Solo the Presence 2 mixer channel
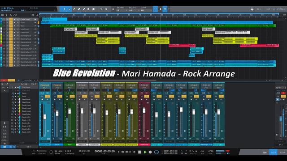This screenshot has width=287, height=161. pyautogui.click(x=47, y=97)
